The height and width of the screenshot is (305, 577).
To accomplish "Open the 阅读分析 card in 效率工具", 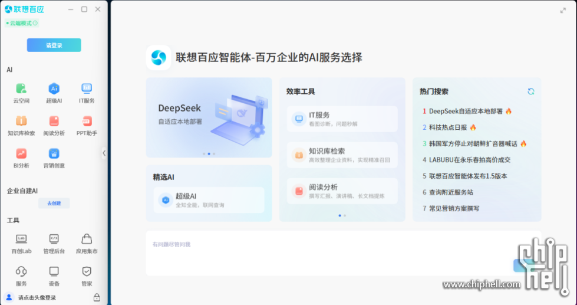I will pyautogui.click(x=342, y=191).
